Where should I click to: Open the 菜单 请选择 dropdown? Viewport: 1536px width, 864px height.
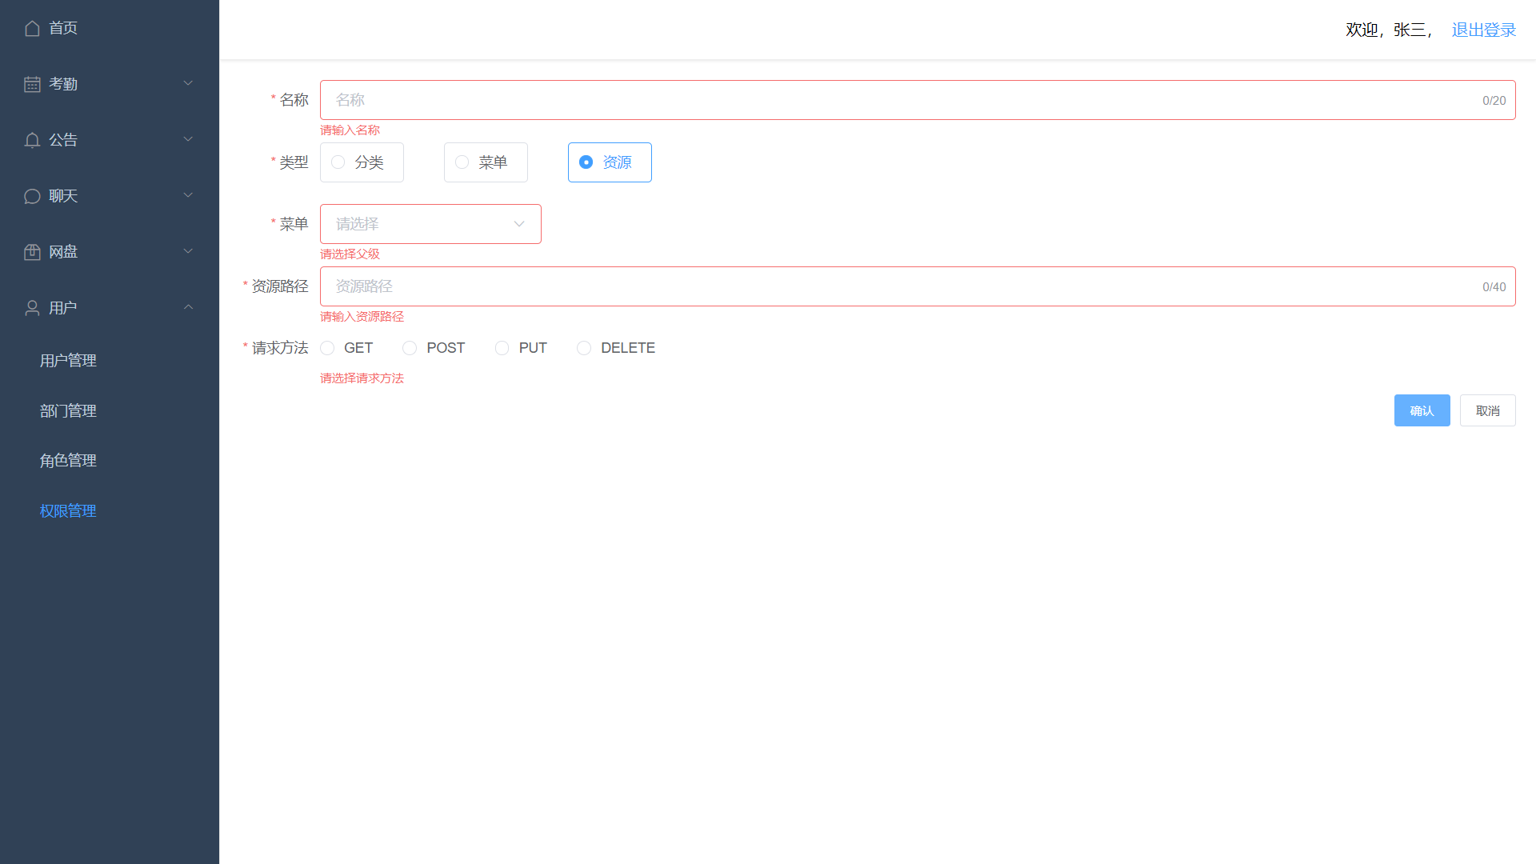click(x=430, y=224)
